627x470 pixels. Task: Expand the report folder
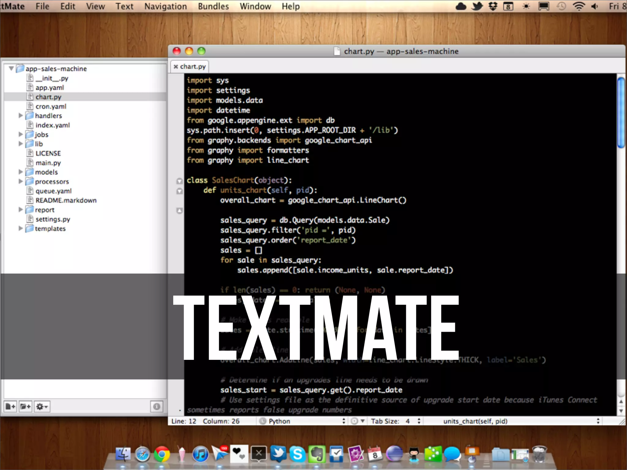pyautogui.click(x=21, y=210)
